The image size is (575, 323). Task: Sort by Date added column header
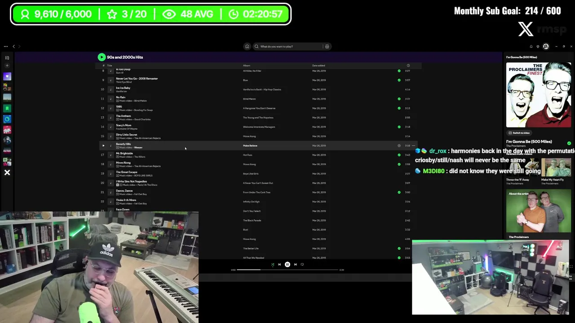(318, 65)
